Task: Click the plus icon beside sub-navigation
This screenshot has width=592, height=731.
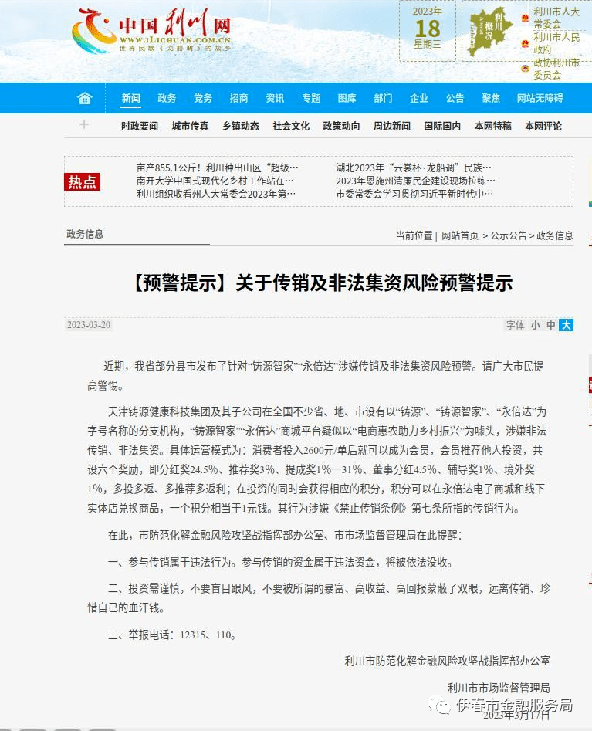Action: pyautogui.click(x=84, y=124)
